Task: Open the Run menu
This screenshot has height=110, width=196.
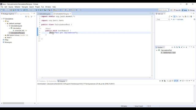Action: click(x=43, y=7)
